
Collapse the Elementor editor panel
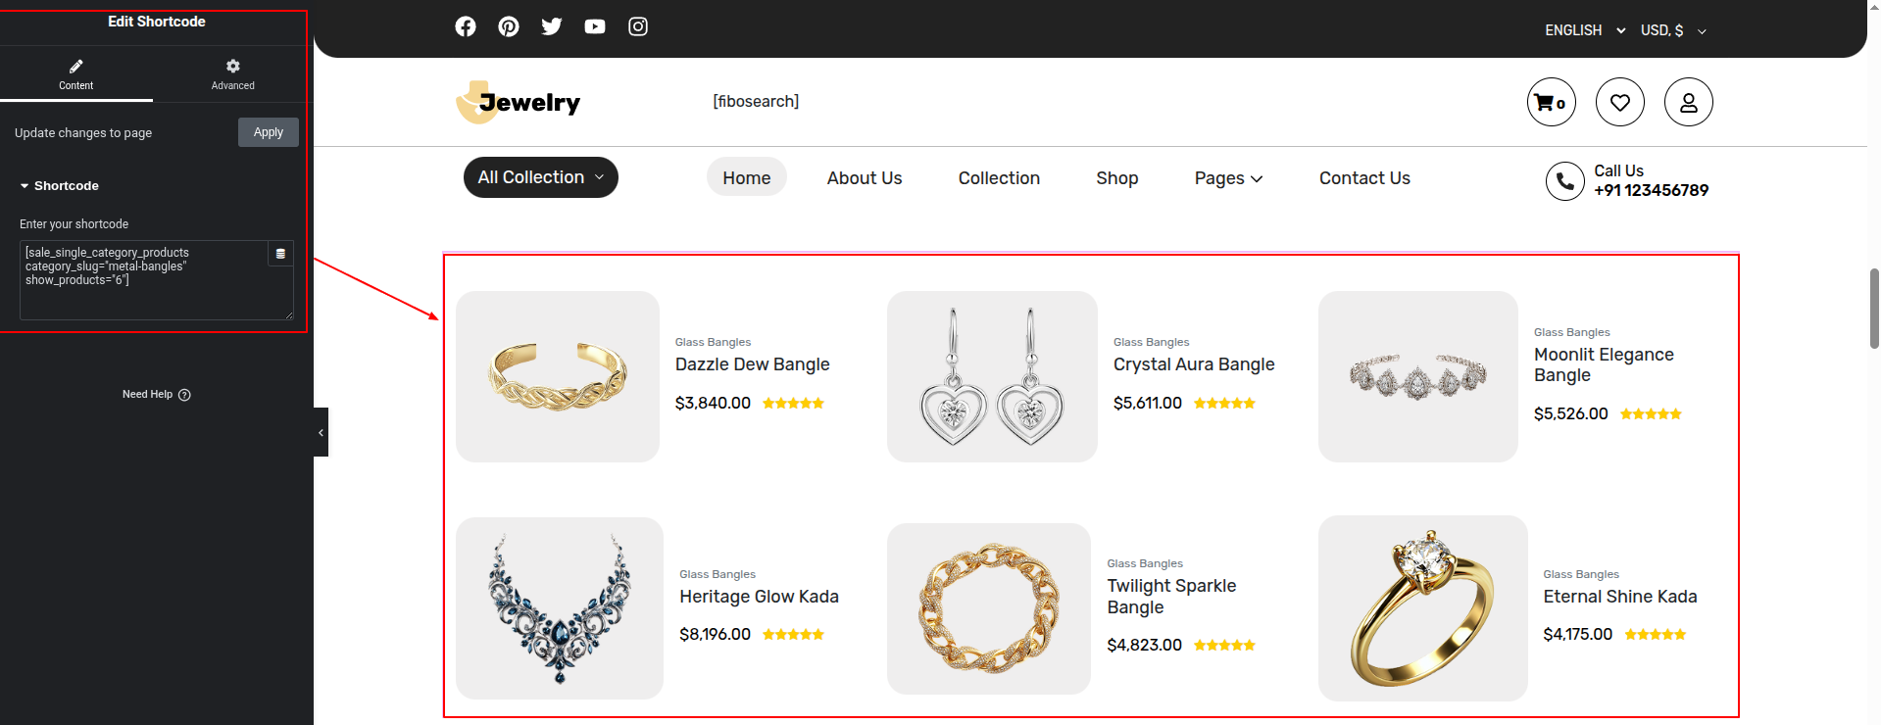(x=321, y=432)
